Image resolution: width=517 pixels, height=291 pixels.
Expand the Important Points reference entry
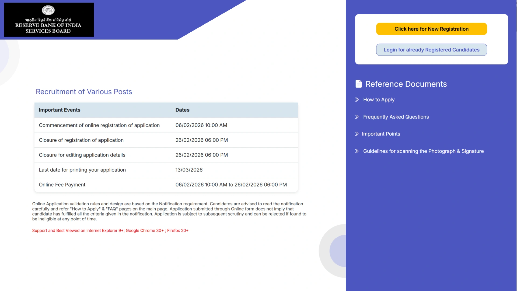381,134
